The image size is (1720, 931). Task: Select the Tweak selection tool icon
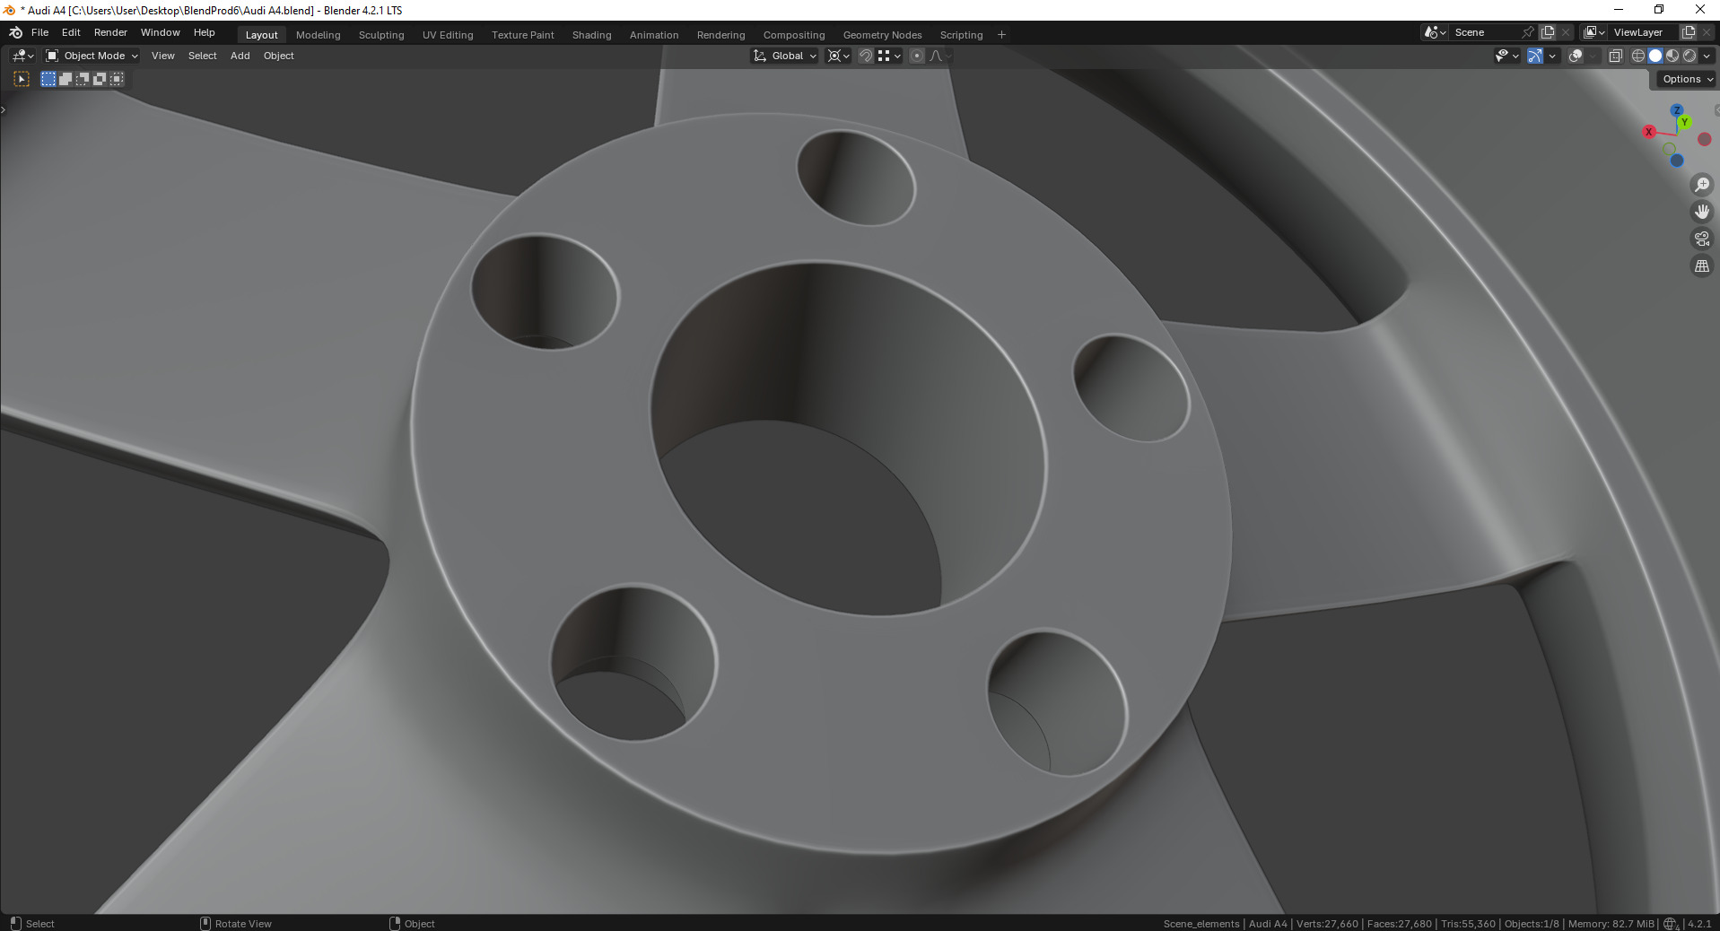tap(22, 79)
